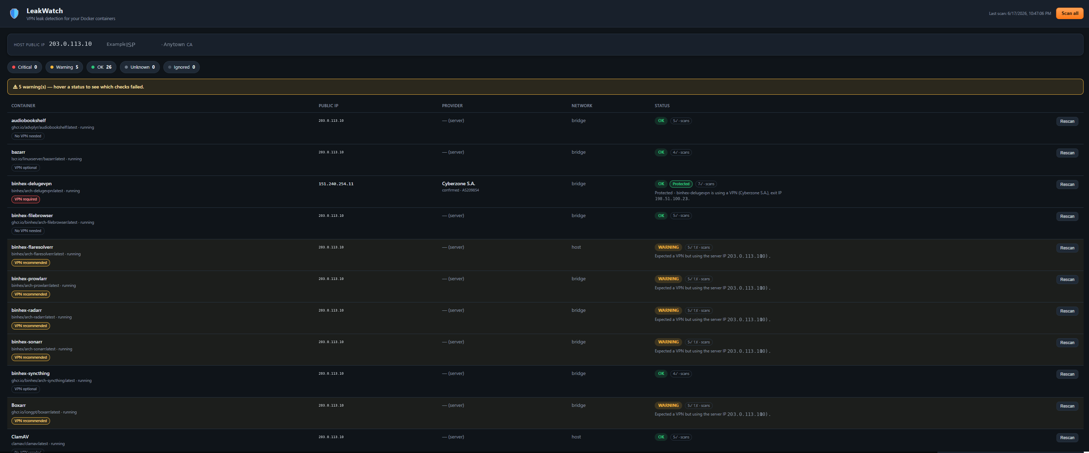Rescan the ClamAV container
The image size is (1089, 453).
(1067, 438)
